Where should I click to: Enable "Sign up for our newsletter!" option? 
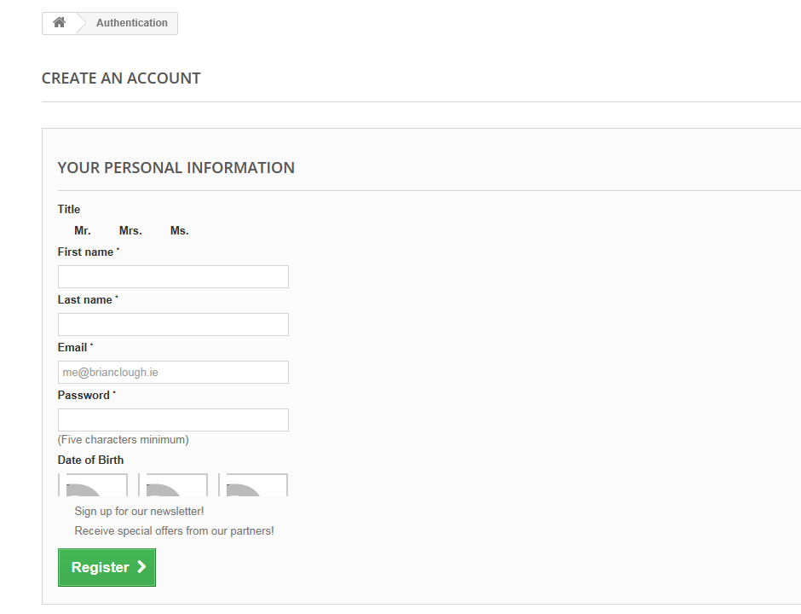pos(139,512)
